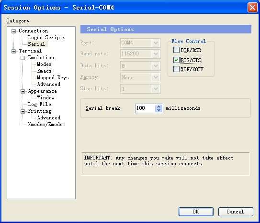260x223 pixels.
Task: Open the Log File category
Action: point(39,104)
